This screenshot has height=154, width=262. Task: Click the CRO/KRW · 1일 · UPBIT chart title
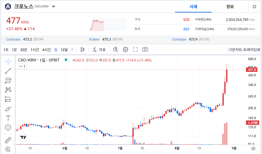[39, 60]
